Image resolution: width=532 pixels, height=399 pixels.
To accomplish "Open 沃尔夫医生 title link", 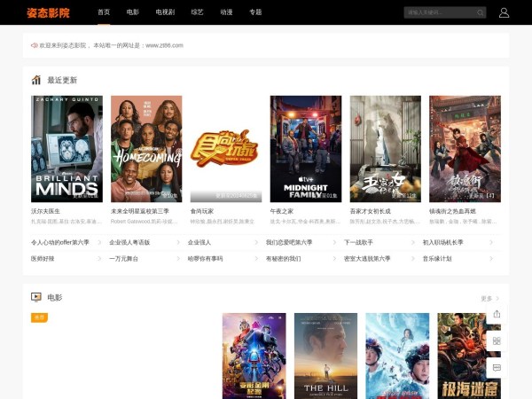I will pos(45,211).
